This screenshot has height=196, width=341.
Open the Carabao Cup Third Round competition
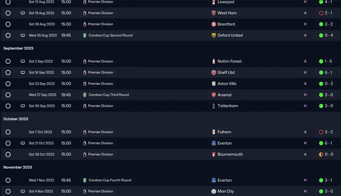[x=105, y=95]
